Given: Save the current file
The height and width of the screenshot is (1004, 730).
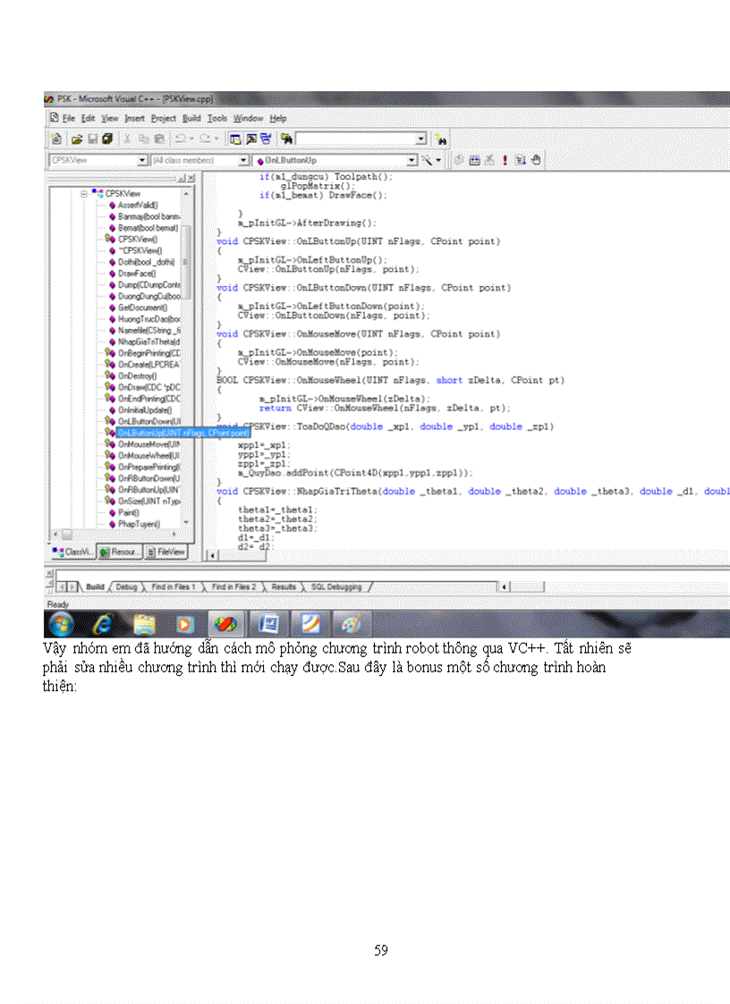Looking at the screenshot, I should pyautogui.click(x=95, y=139).
